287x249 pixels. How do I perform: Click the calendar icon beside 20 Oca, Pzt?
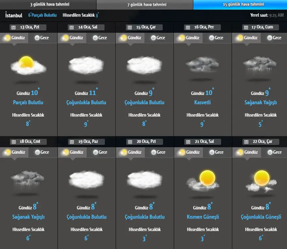click(x=130, y=142)
